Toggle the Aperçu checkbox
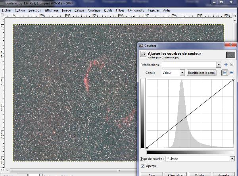This screenshot has width=238, height=176. (142, 166)
